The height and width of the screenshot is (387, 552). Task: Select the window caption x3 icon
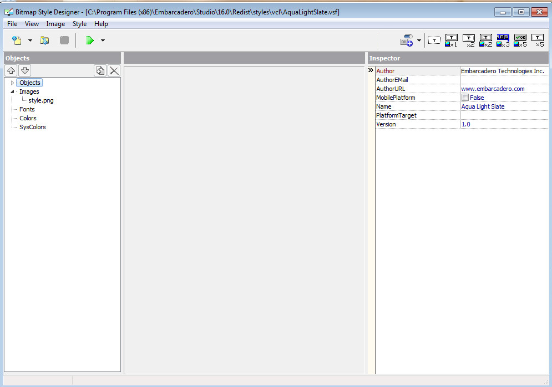[503, 40]
